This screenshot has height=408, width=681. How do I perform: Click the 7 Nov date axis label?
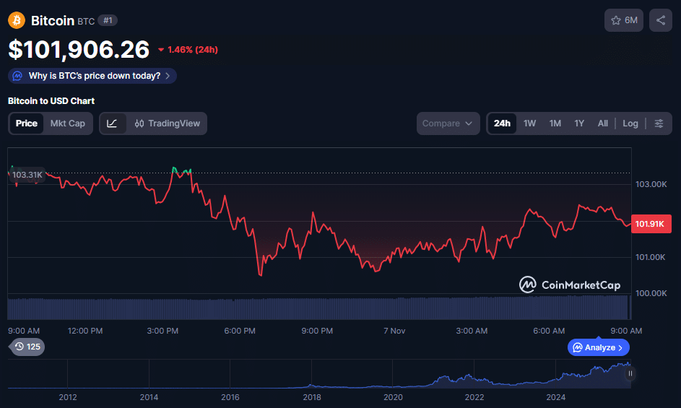394,331
